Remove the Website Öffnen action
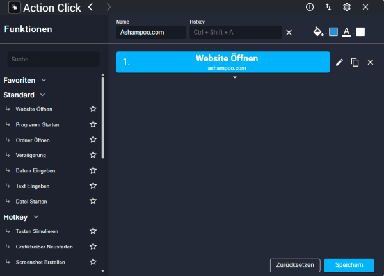The height and width of the screenshot is (276, 384). [370, 62]
